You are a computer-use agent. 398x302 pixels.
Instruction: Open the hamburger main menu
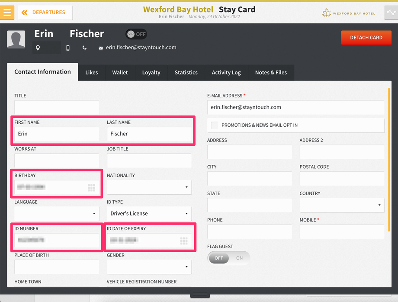(x=7, y=12)
